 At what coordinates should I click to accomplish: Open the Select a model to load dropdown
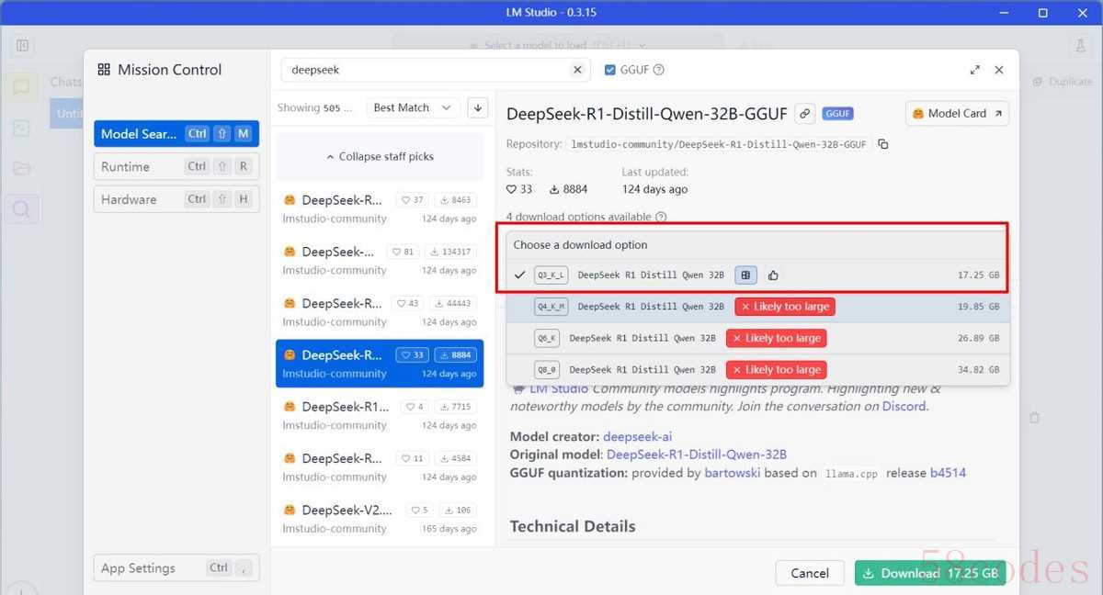pyautogui.click(x=558, y=45)
